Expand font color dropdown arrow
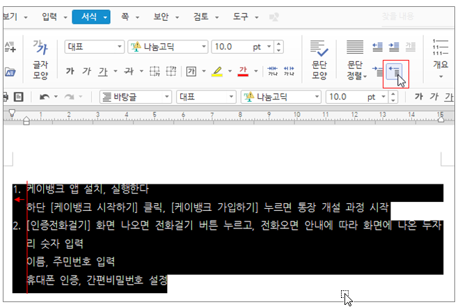The image size is (460, 307). pos(256,71)
